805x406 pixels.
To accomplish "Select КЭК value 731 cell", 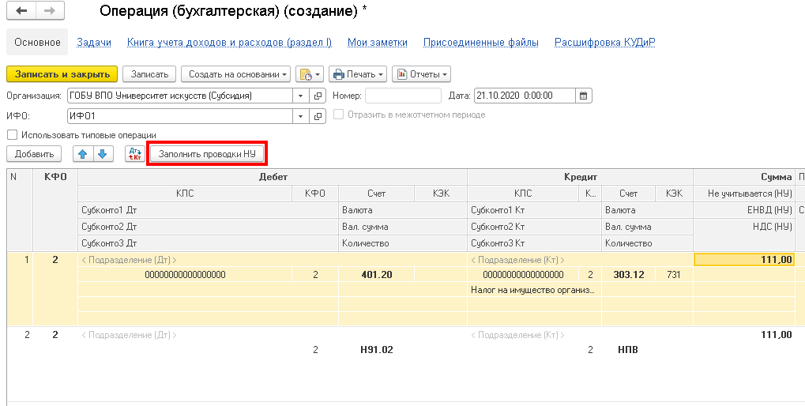I will [x=674, y=275].
